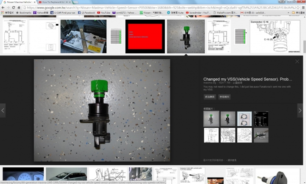The image size is (306, 184).
Task: Select related black wiring diagram image
Action: tap(261, 119)
